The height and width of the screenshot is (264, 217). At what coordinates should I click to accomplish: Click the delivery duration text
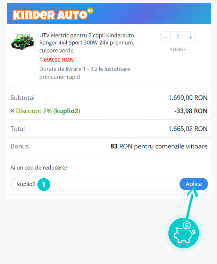85,73
